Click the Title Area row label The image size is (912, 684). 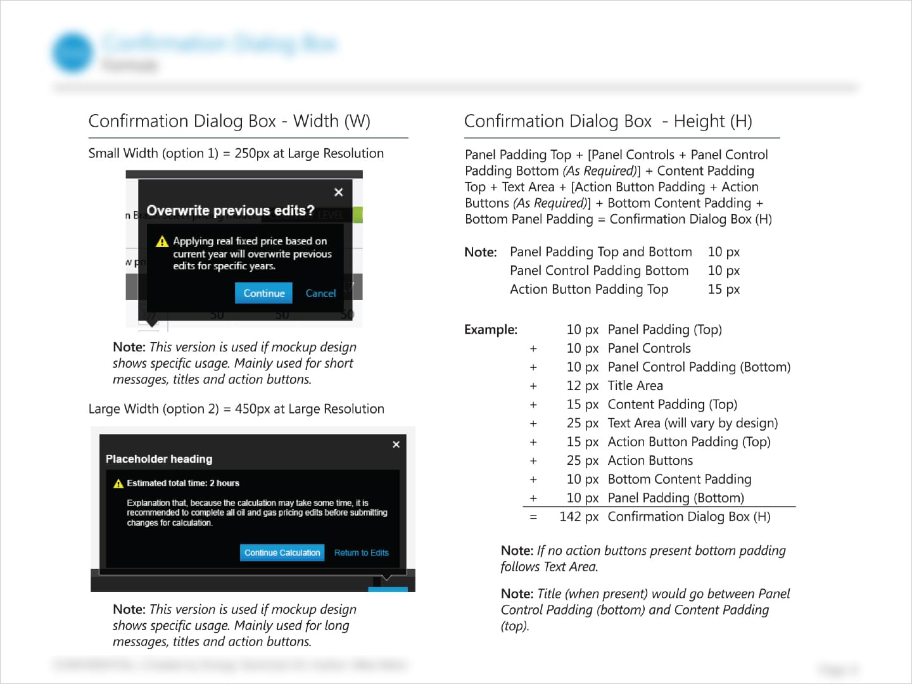click(x=635, y=386)
